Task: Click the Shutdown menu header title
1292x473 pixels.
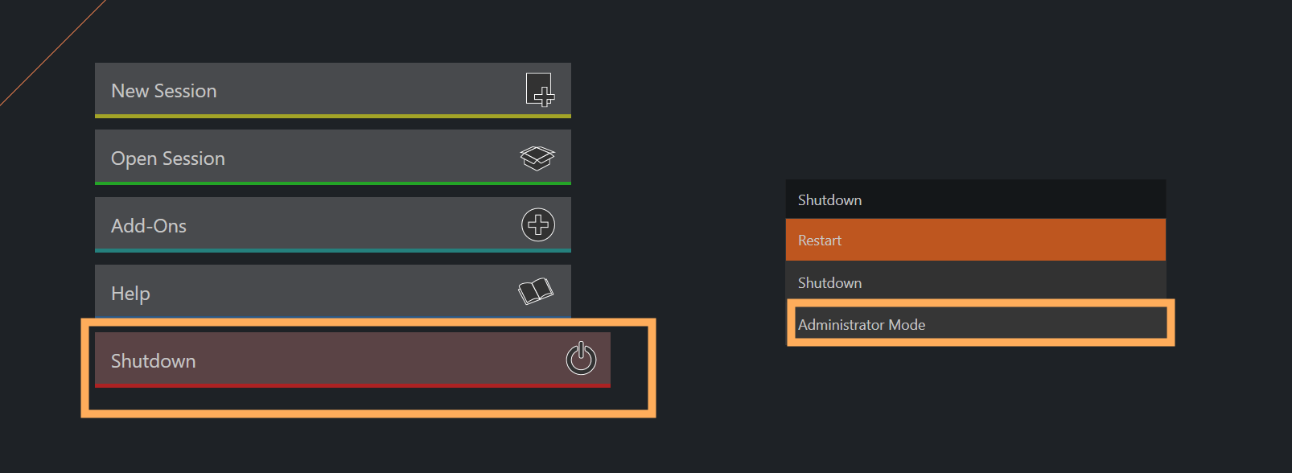Action: tap(829, 200)
